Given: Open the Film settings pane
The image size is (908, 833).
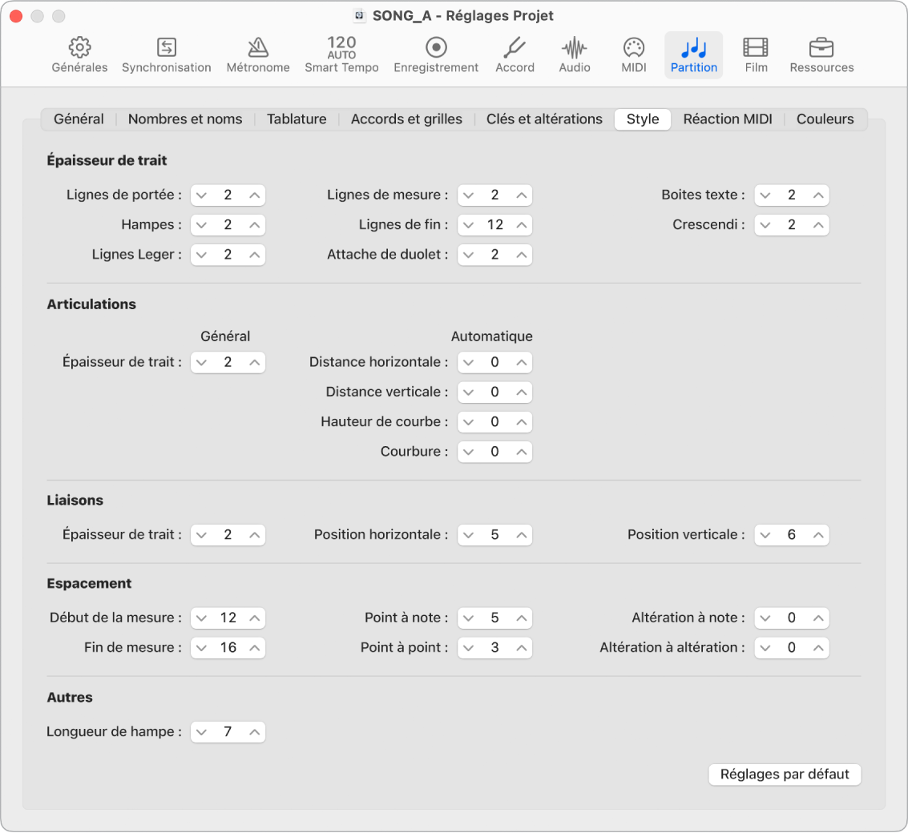Looking at the screenshot, I should (756, 55).
